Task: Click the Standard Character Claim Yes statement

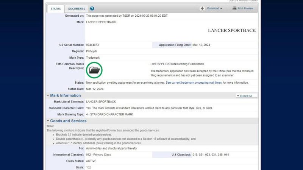Action: coord(149,108)
